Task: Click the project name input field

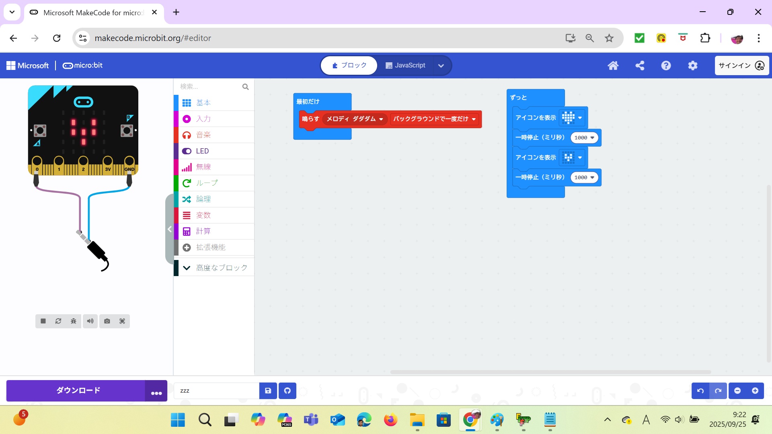Action: pyautogui.click(x=216, y=391)
